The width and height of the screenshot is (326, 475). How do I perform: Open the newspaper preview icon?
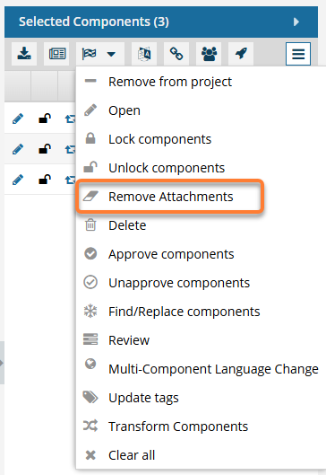56,54
